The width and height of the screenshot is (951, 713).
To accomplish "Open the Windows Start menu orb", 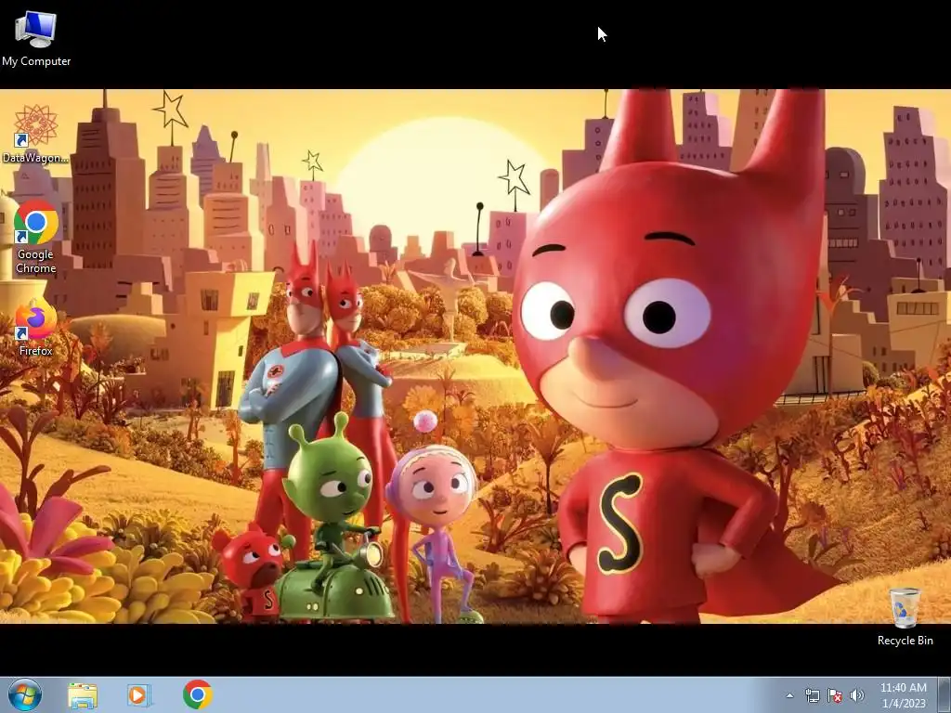I will click(25, 694).
